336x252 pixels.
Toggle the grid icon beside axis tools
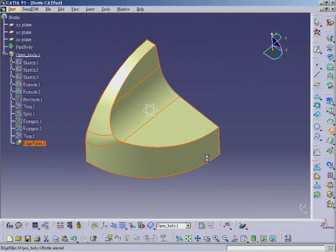tap(122, 225)
